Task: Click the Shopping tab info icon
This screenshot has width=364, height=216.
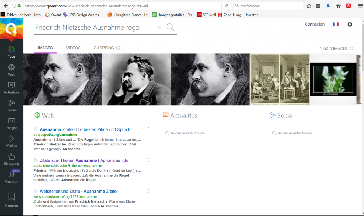Action: (x=118, y=48)
